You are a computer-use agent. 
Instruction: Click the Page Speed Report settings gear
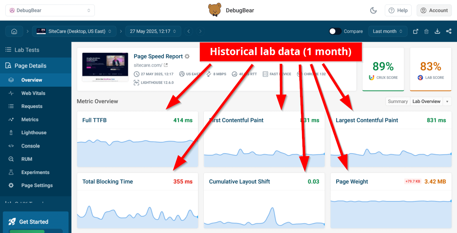(x=187, y=56)
